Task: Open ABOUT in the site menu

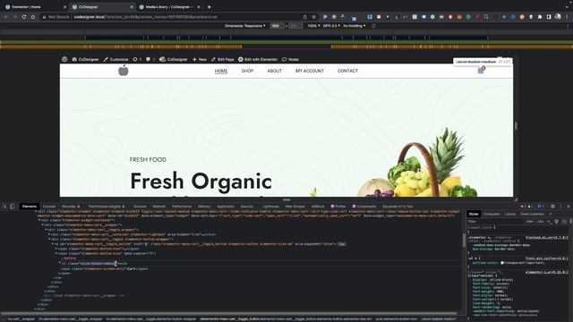Action: pyautogui.click(x=275, y=71)
